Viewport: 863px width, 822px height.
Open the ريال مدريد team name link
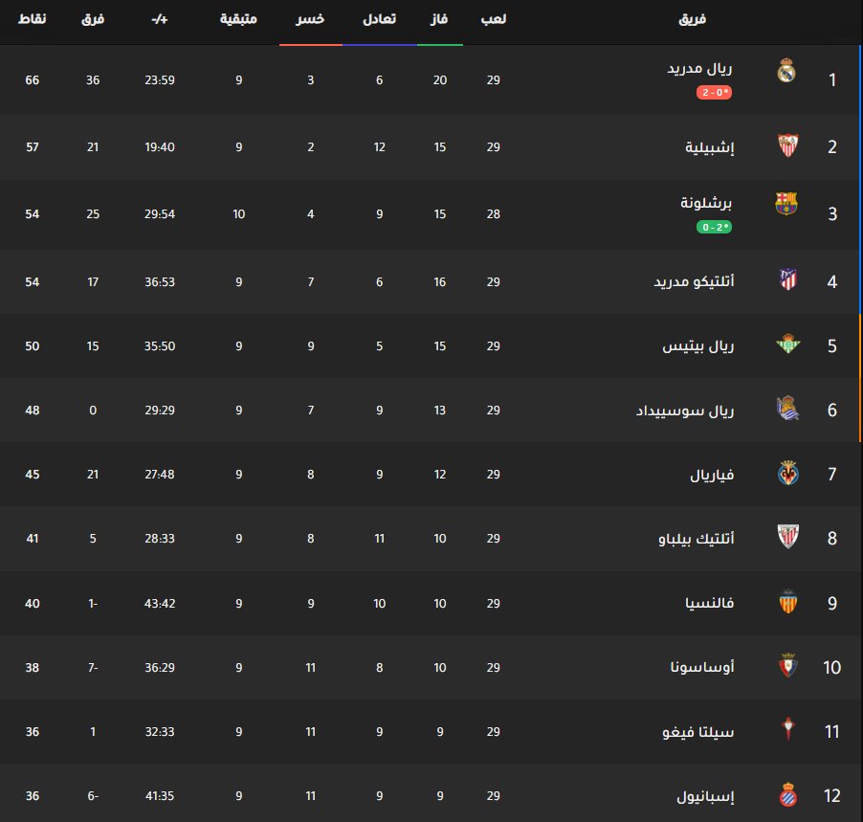click(699, 69)
